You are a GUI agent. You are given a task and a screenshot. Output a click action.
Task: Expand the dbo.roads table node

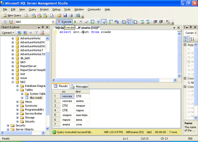tap(22, 98)
